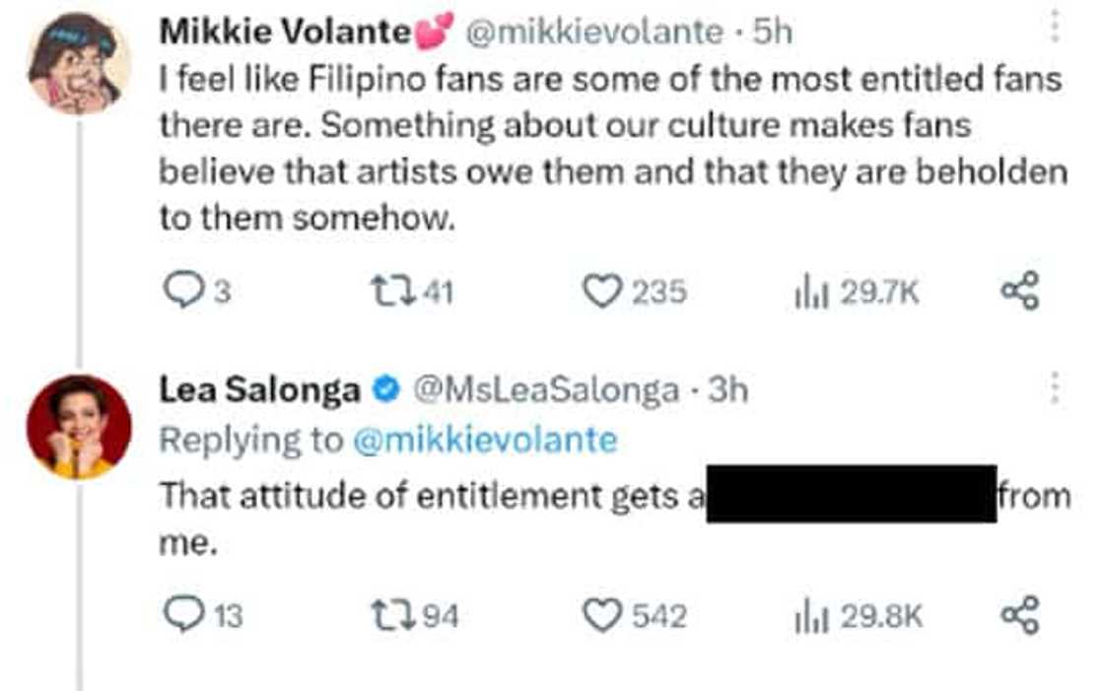Click @mikkievolante in the Replying to line
Screen dimensions: 1104x691
click(x=484, y=440)
